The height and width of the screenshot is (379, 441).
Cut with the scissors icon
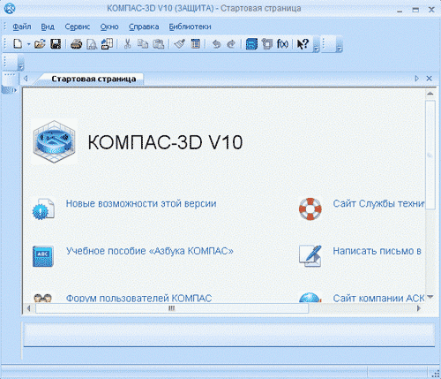127,44
